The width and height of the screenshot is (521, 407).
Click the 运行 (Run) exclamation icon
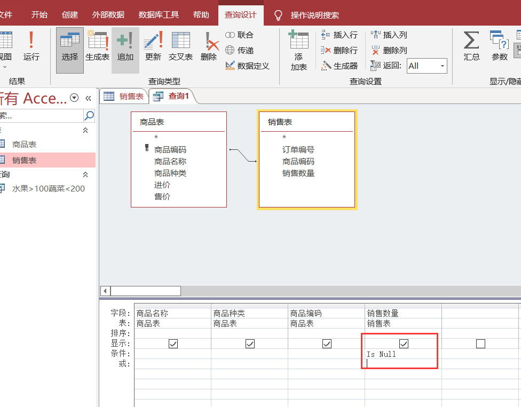pyautogui.click(x=31, y=40)
